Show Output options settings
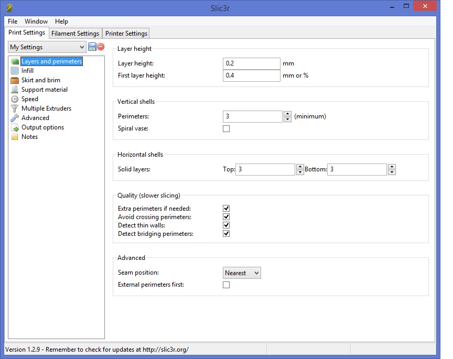This screenshot has height=359, width=453. (x=43, y=127)
